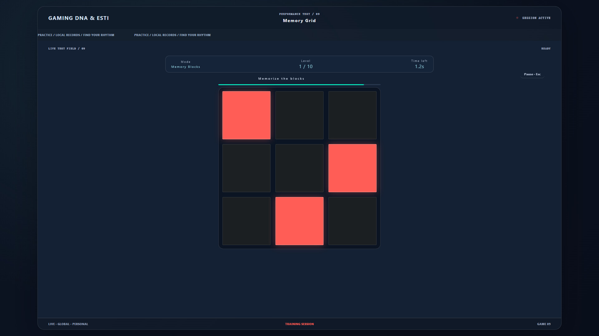Click the dark bottom-left grid block

[x=246, y=221]
